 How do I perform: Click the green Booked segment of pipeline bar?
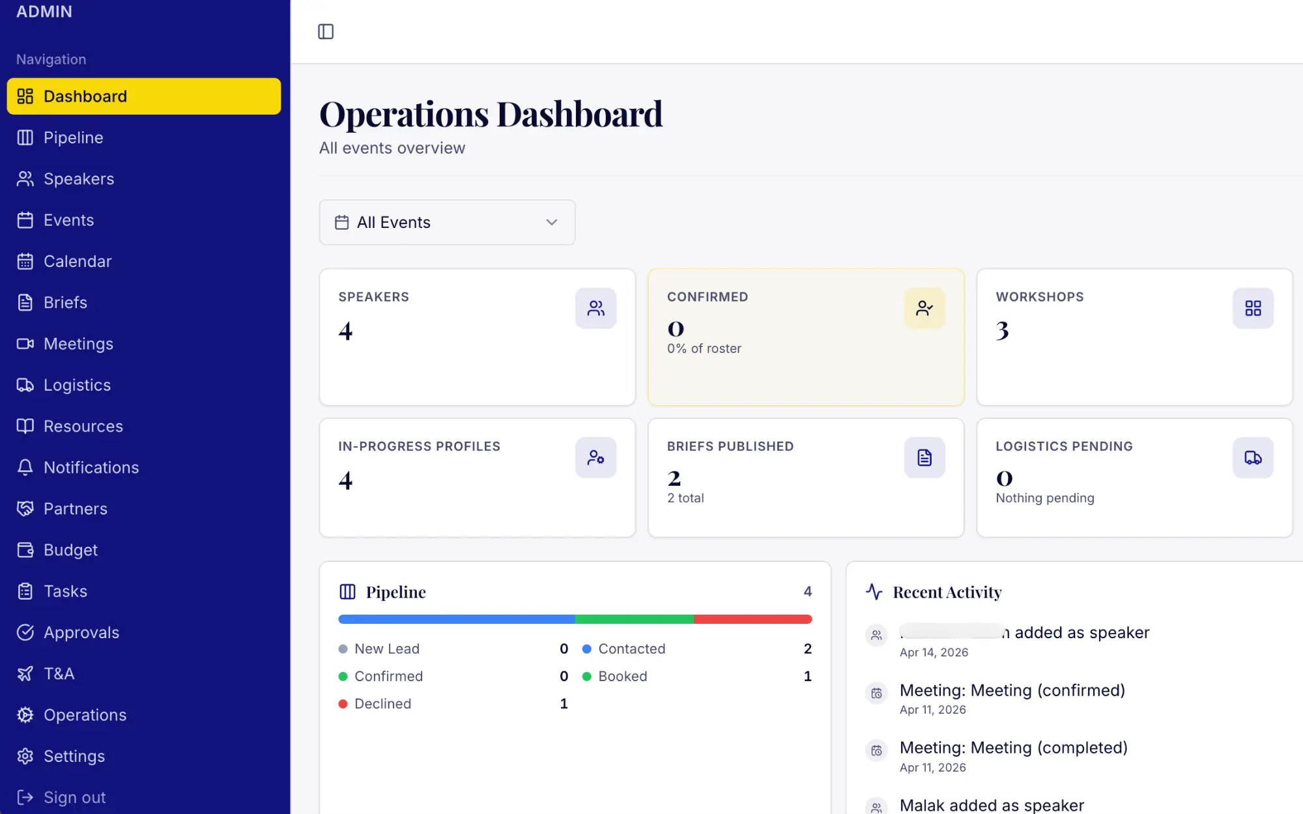click(x=635, y=619)
